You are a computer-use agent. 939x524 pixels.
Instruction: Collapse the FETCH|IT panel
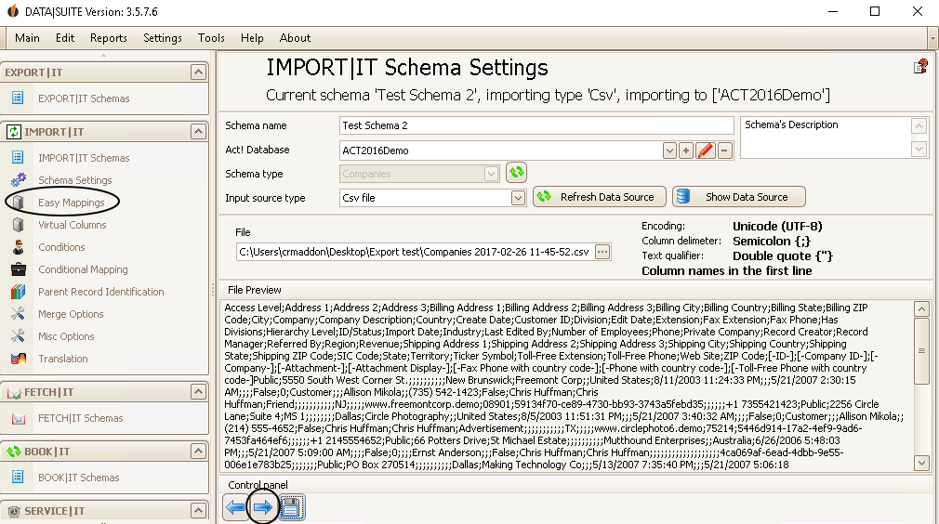(x=198, y=392)
